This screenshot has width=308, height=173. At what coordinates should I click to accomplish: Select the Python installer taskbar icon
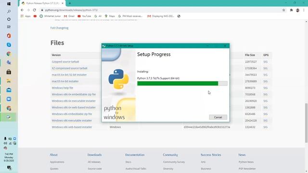(9, 117)
